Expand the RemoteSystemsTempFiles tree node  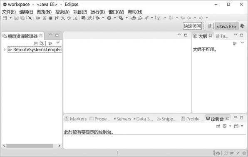click(5, 50)
